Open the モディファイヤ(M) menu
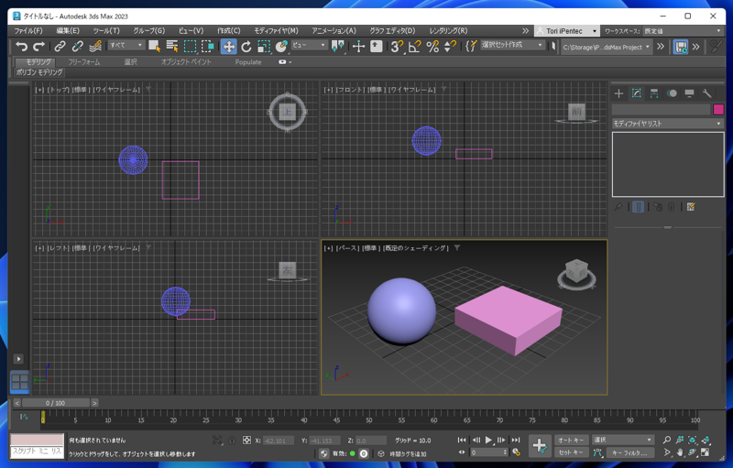 [x=276, y=30]
